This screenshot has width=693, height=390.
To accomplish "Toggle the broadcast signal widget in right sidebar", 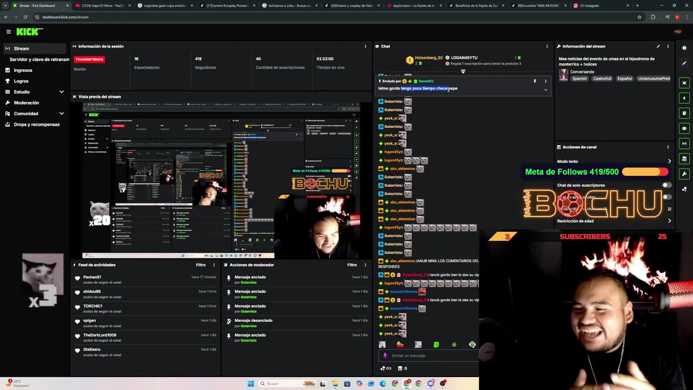I will tap(684, 144).
